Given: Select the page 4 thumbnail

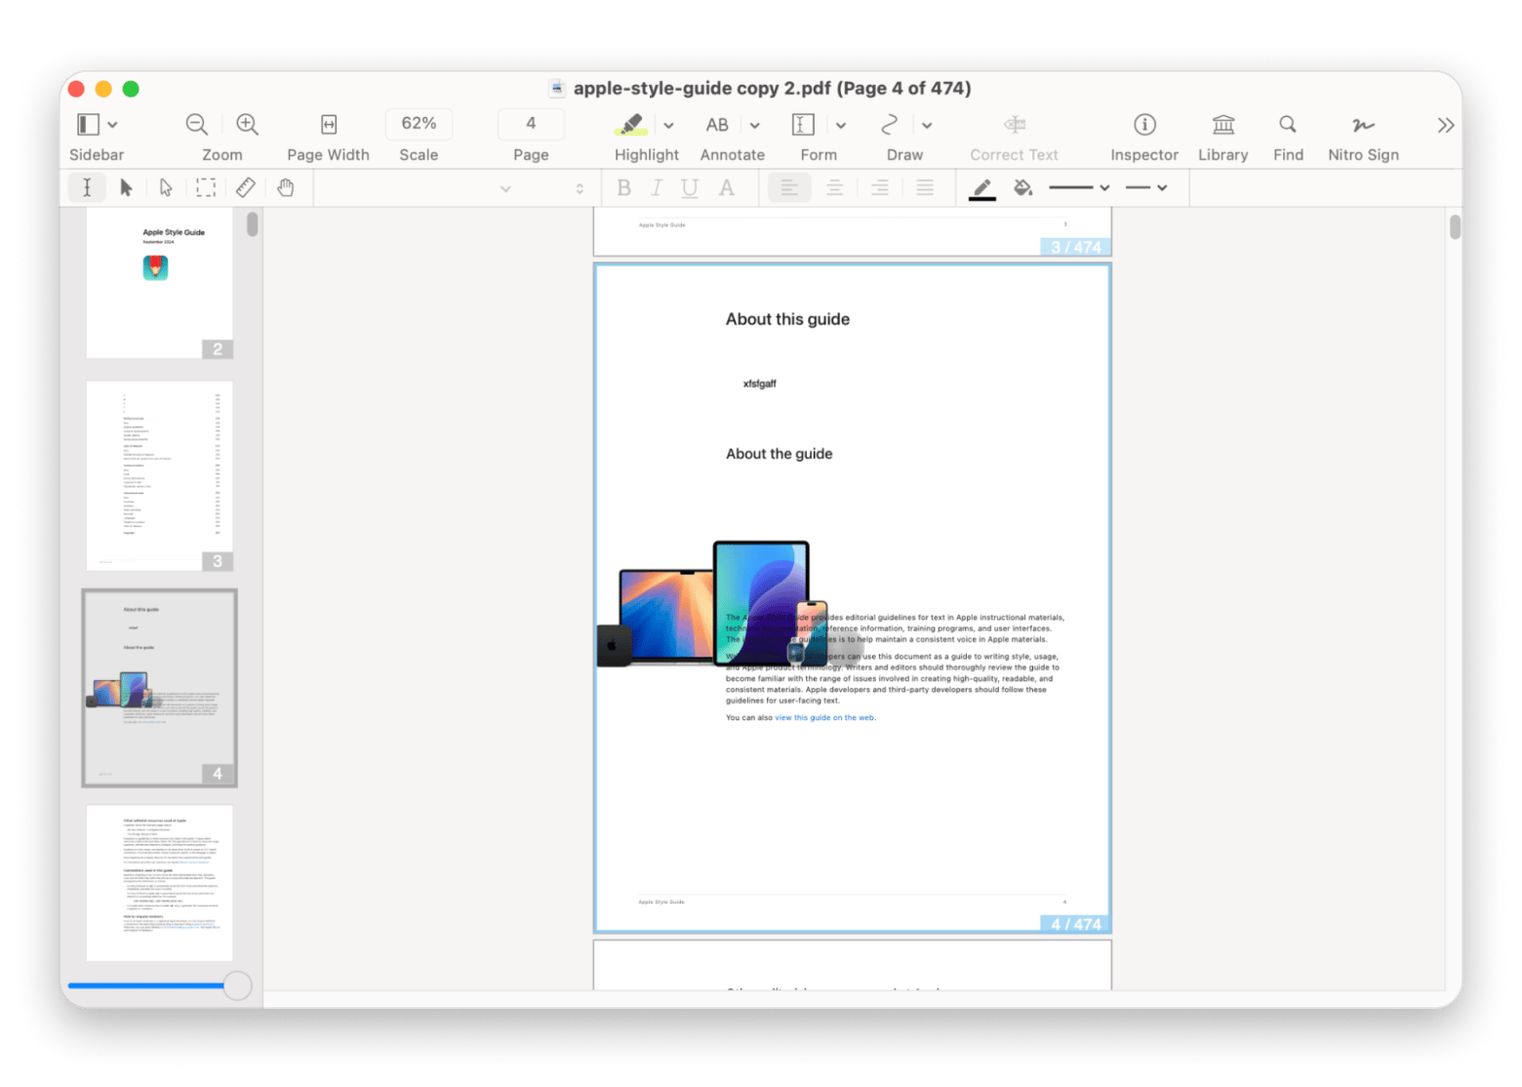Looking at the screenshot, I should [159, 687].
